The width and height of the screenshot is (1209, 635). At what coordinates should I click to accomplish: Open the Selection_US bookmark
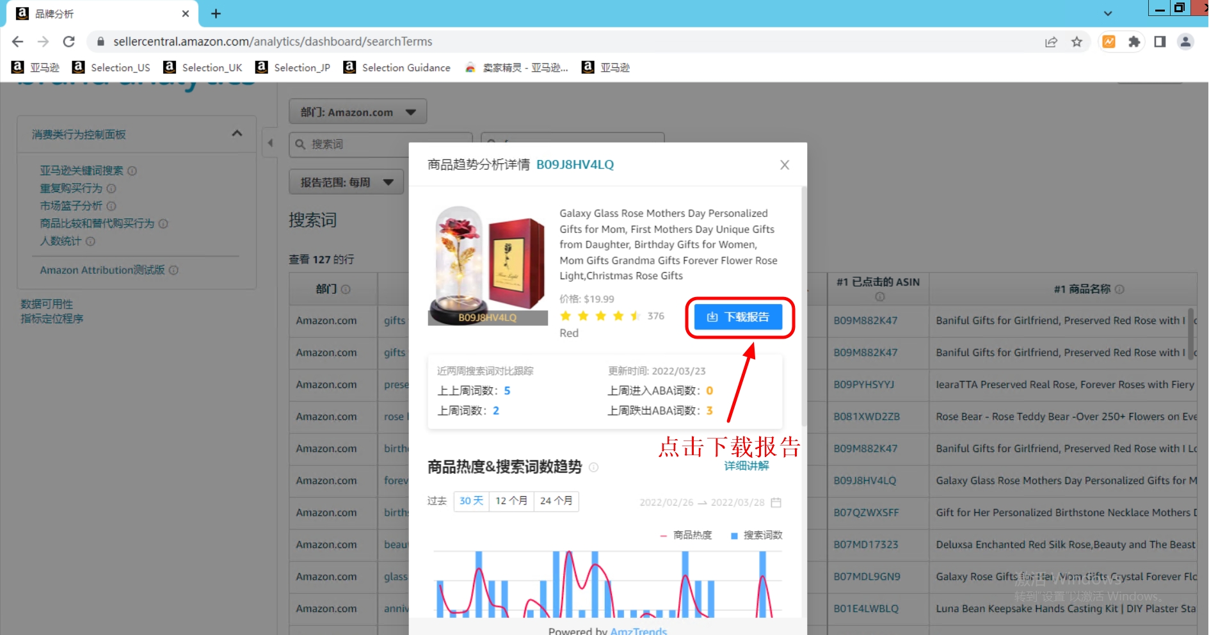point(119,67)
